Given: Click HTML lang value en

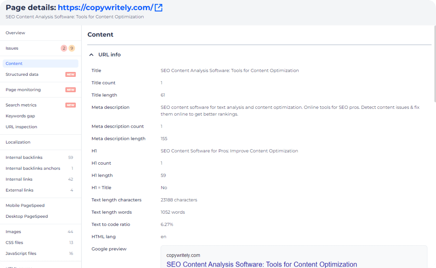Looking at the screenshot, I should pos(163,237).
